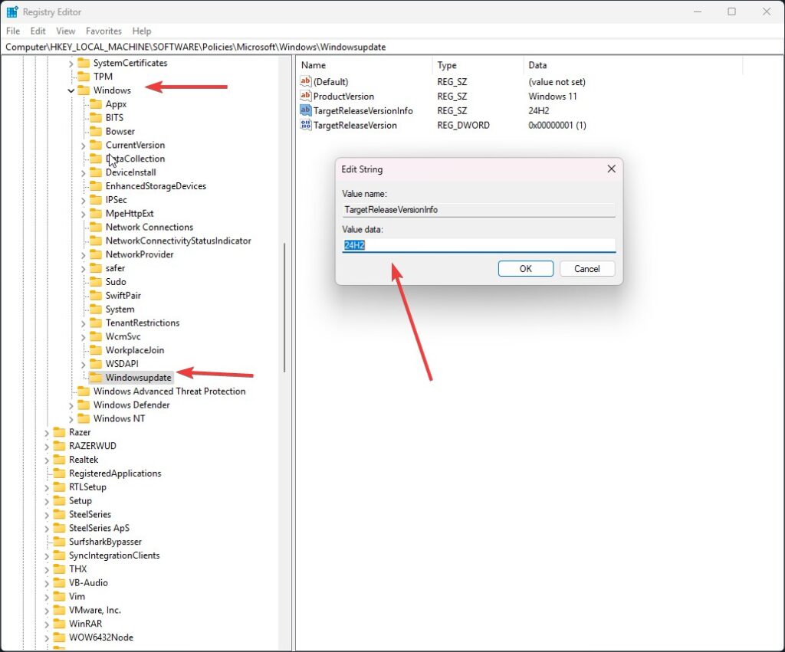Click the TargetReleaseVersionInfo string value icon
Screen dimensions: 785x652
pos(305,110)
